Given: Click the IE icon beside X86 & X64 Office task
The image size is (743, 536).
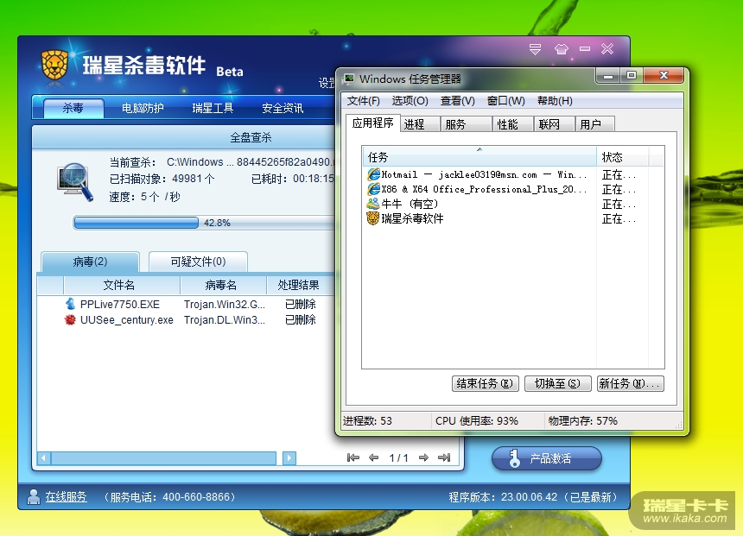Looking at the screenshot, I should [x=373, y=189].
